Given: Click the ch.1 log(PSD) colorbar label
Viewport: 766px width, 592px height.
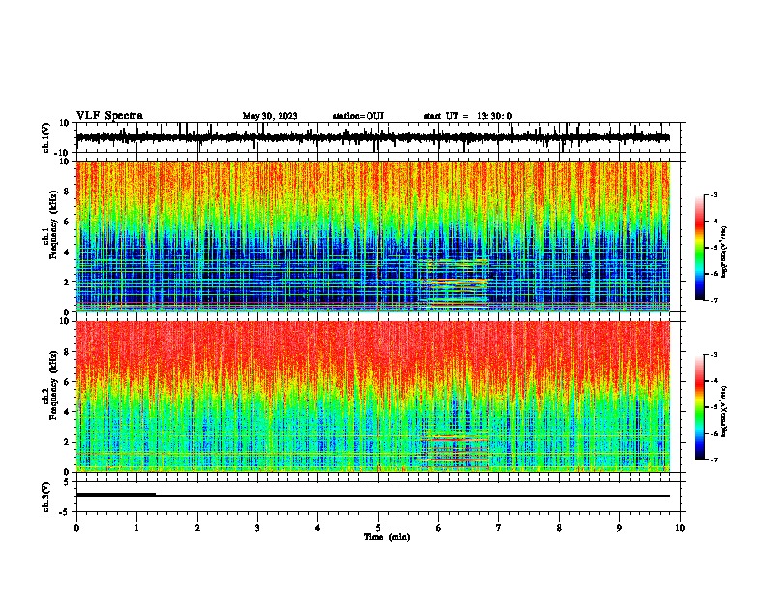Looking at the screenshot, I should pos(724,252).
